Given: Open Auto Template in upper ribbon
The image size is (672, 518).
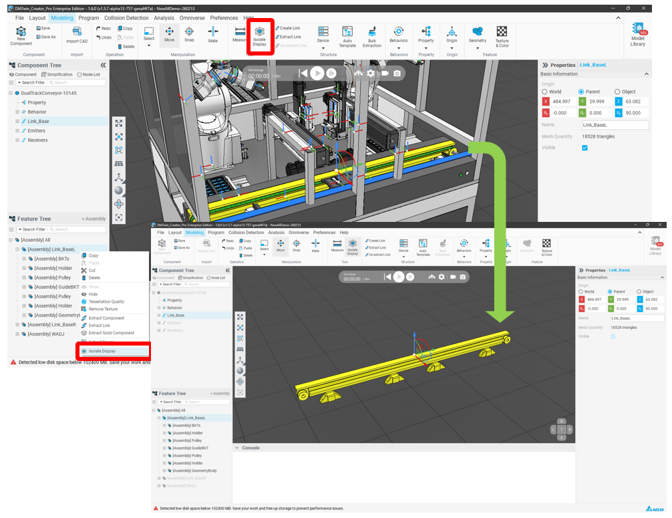Looking at the screenshot, I should tap(347, 37).
